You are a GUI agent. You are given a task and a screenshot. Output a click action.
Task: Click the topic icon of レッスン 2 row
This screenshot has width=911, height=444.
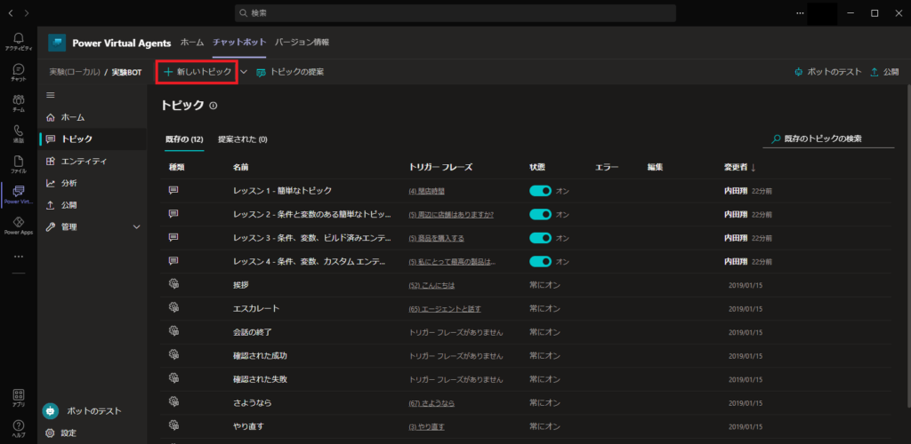tap(173, 214)
